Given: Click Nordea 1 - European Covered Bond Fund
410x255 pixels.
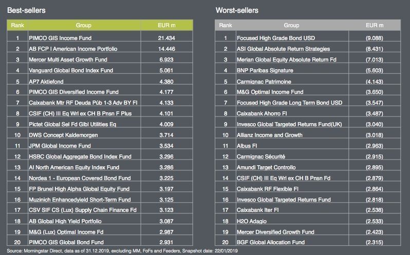Looking at the screenshot, I should (80, 178).
